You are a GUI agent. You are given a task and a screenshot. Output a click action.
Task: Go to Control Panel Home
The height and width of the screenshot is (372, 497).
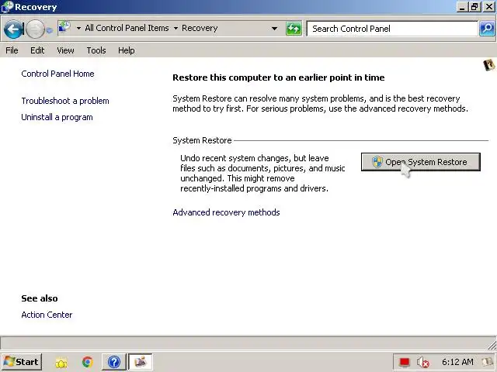click(x=57, y=74)
